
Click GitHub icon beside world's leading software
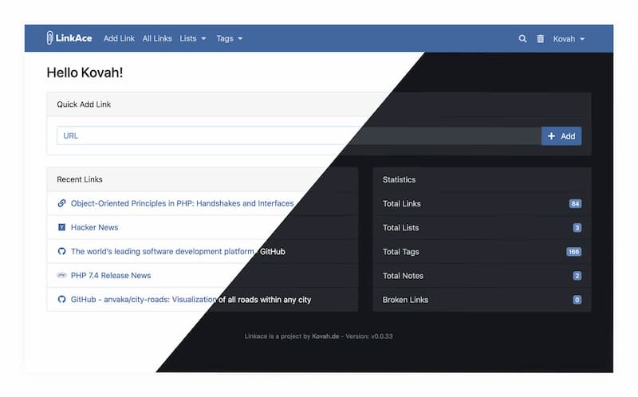62,251
